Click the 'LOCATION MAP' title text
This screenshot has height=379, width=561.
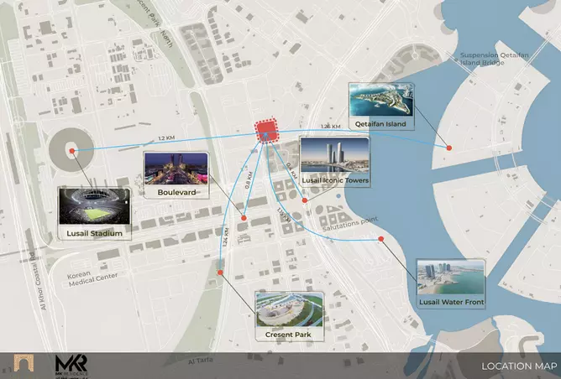tap(519, 366)
